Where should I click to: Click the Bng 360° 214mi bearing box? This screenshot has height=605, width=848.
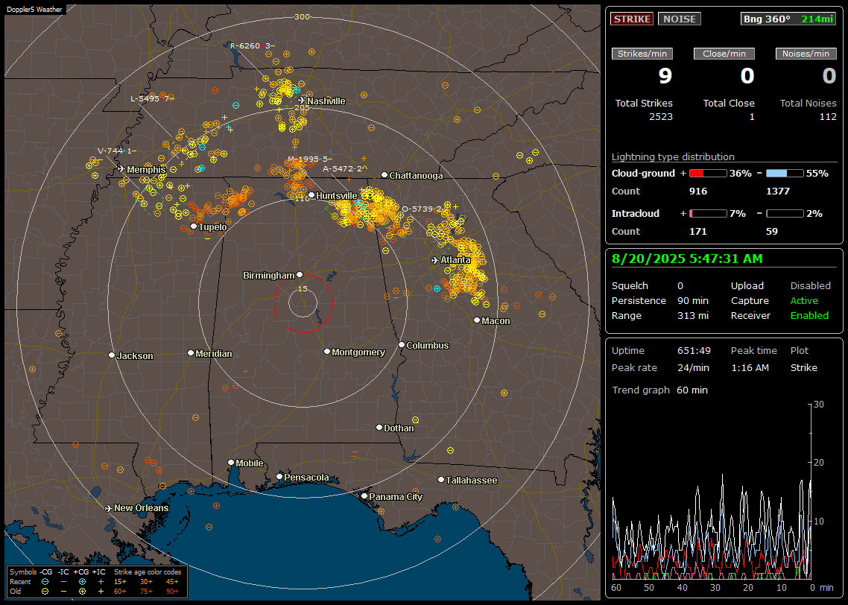click(788, 19)
